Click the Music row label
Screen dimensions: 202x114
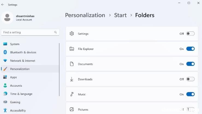pos(82,94)
